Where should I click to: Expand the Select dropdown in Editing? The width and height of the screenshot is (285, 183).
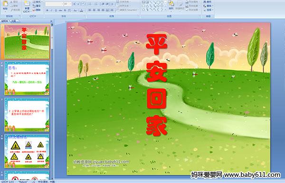point(208,10)
